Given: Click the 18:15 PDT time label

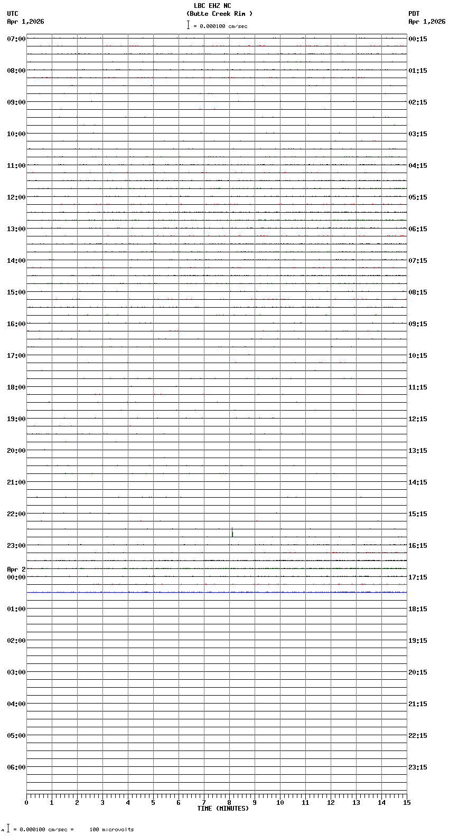Looking at the screenshot, I should pyautogui.click(x=418, y=609).
